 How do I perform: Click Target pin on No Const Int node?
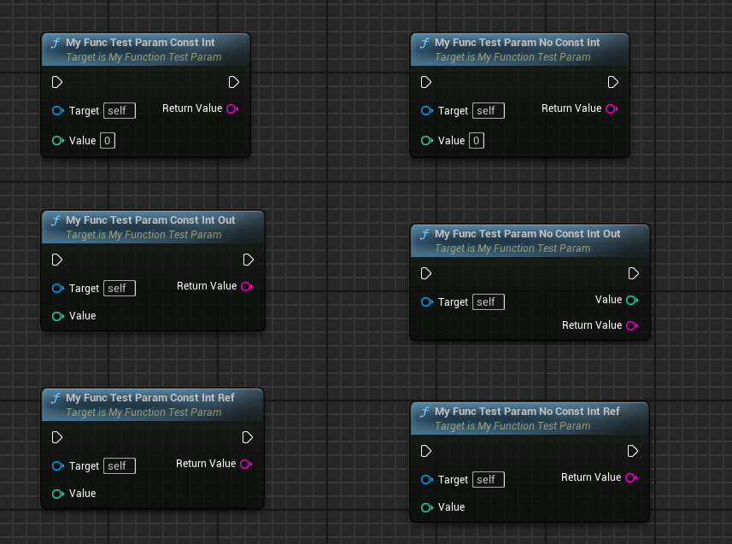point(426,111)
